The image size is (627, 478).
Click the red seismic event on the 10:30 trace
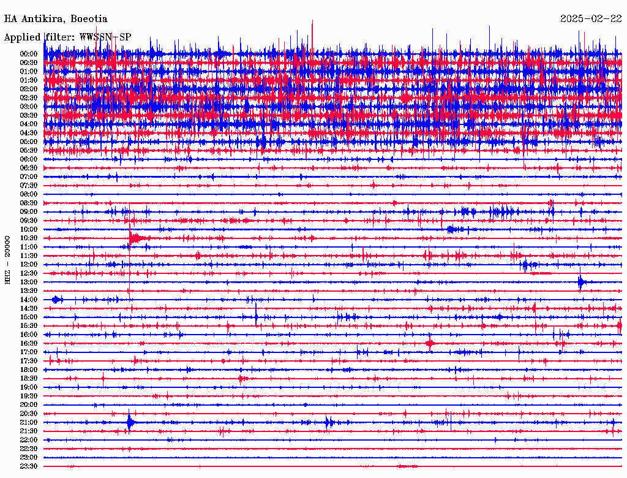pos(138,239)
